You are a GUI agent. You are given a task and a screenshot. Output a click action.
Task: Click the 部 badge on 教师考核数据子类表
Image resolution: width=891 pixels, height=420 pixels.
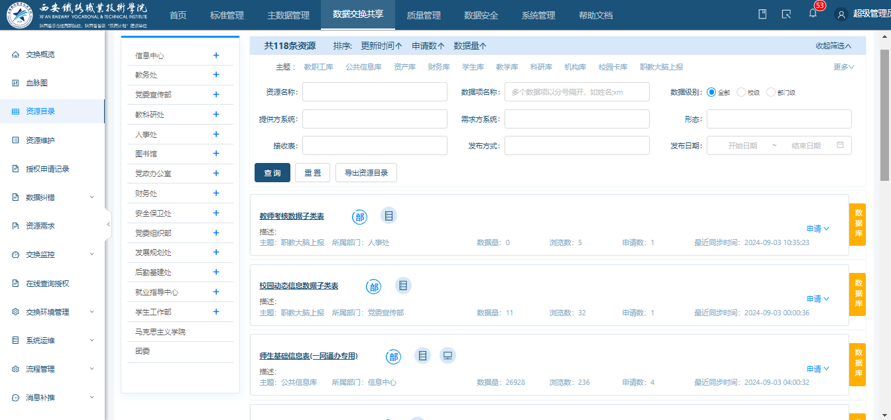(360, 216)
